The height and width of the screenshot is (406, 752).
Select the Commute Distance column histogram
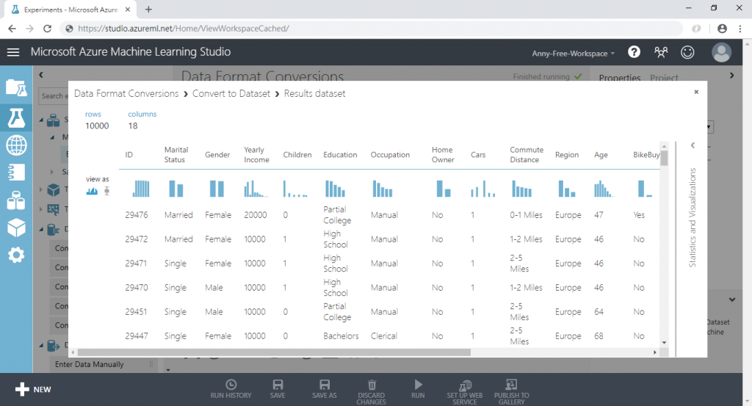click(x=522, y=189)
